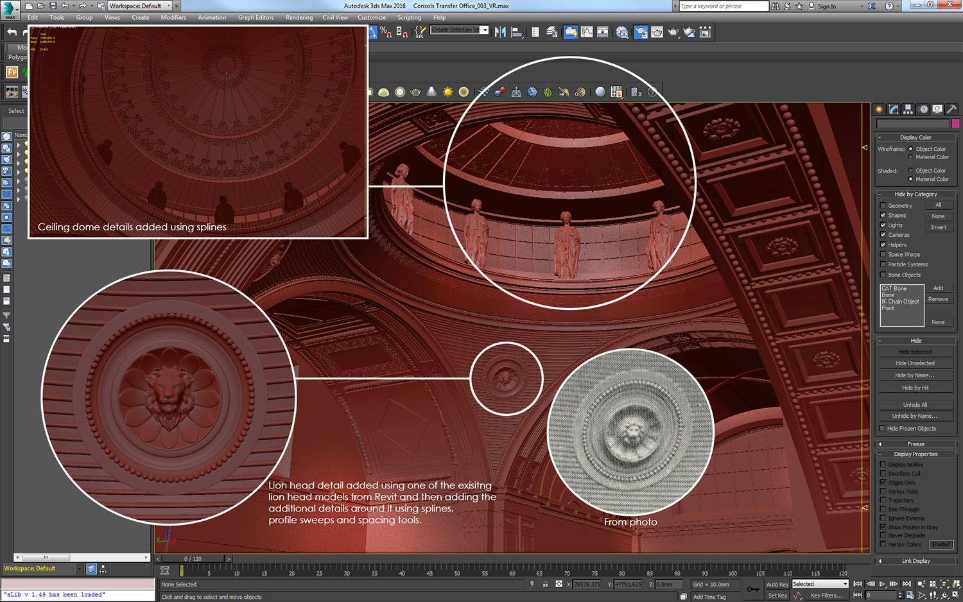Click the Mirror tool icon
This screenshot has width=963, height=602.
tap(500, 32)
